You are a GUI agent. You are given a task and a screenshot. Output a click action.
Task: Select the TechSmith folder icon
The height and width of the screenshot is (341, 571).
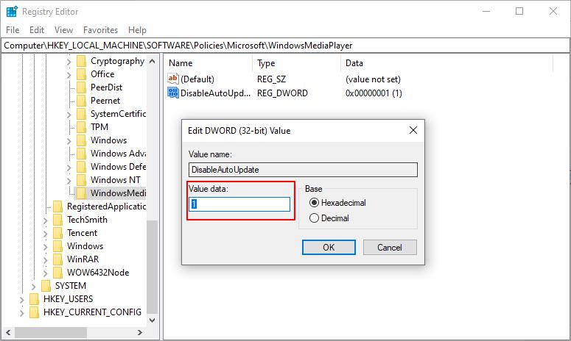point(57,220)
